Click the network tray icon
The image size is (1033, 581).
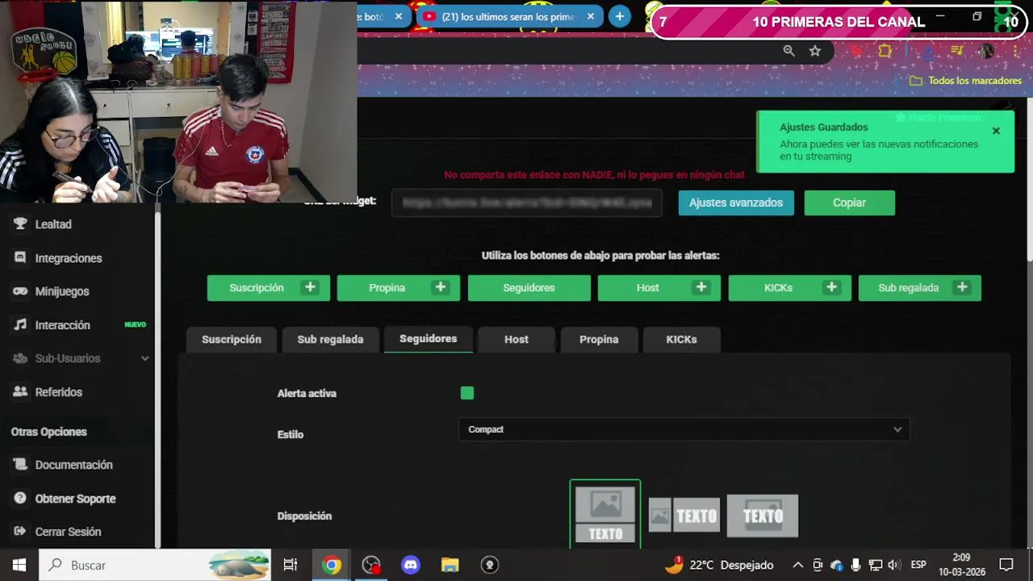click(x=875, y=565)
